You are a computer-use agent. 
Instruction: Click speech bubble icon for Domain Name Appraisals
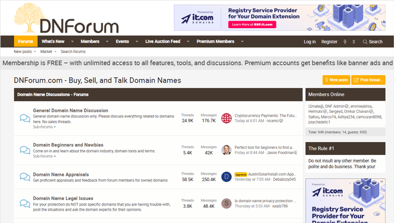[x=25, y=176]
